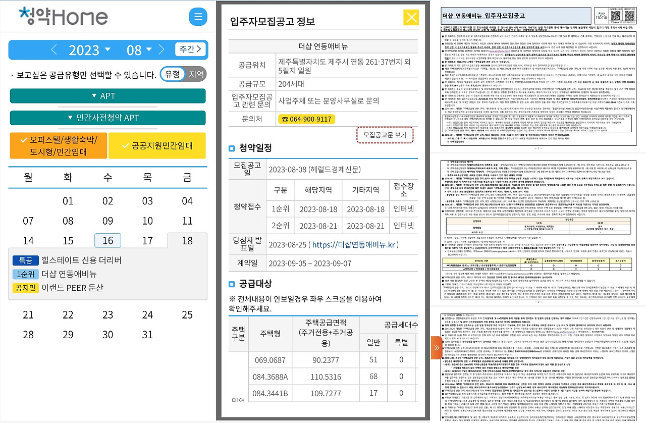The height and width of the screenshot is (423, 646).
Task: Select the highlighted date 16 on the calendar
Action: [x=107, y=240]
